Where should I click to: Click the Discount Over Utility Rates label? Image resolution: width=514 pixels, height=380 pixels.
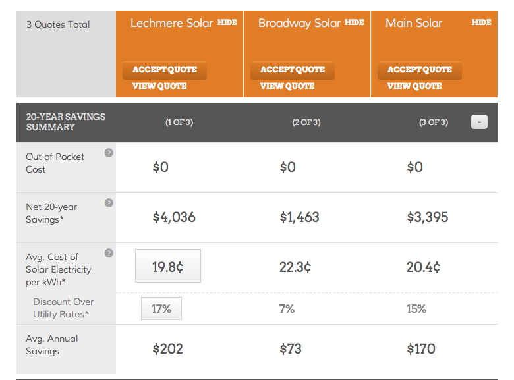63,308
